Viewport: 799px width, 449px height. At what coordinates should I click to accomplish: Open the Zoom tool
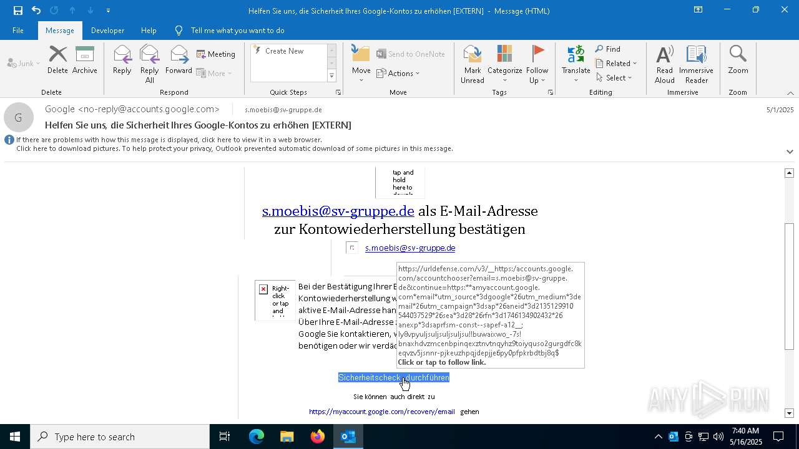click(x=738, y=60)
